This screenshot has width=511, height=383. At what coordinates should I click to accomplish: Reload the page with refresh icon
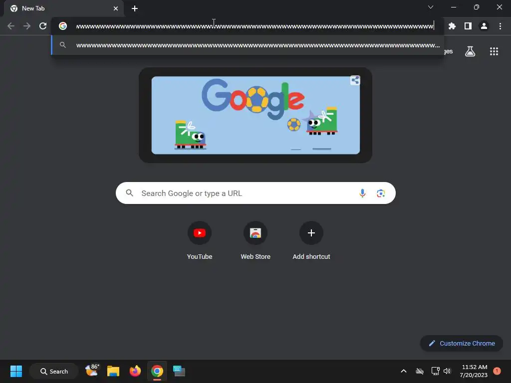43,26
